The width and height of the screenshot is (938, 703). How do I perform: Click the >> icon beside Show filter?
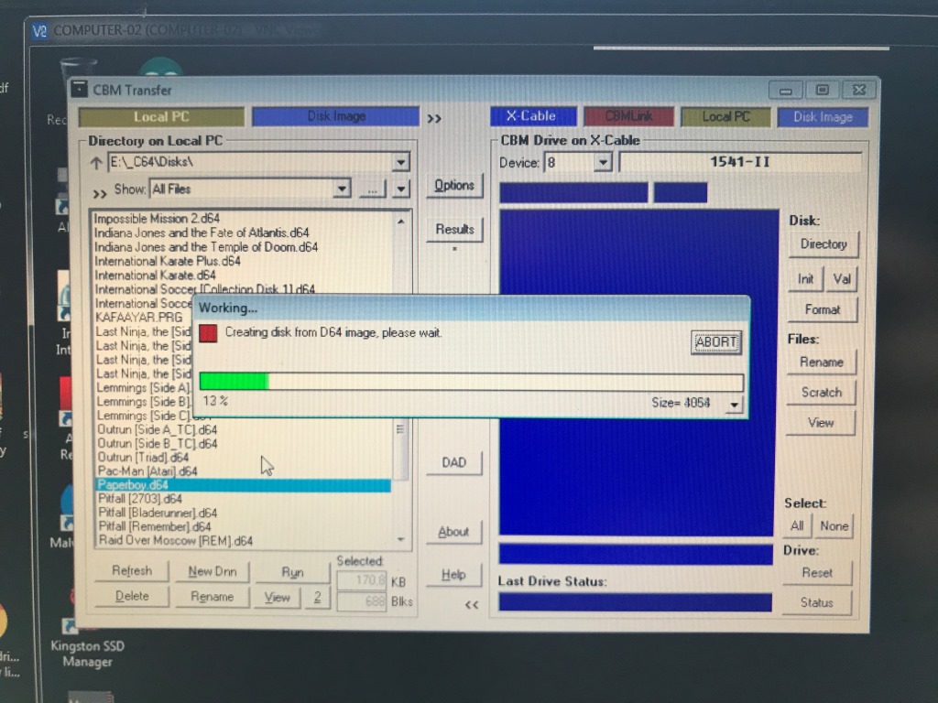click(99, 193)
